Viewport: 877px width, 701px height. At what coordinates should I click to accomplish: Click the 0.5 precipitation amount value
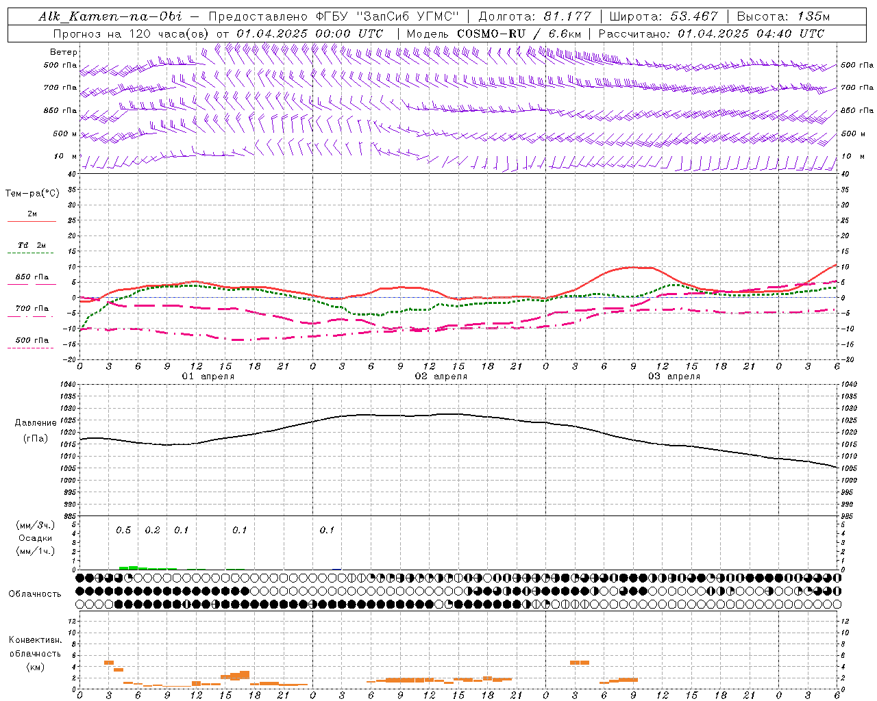click(123, 531)
